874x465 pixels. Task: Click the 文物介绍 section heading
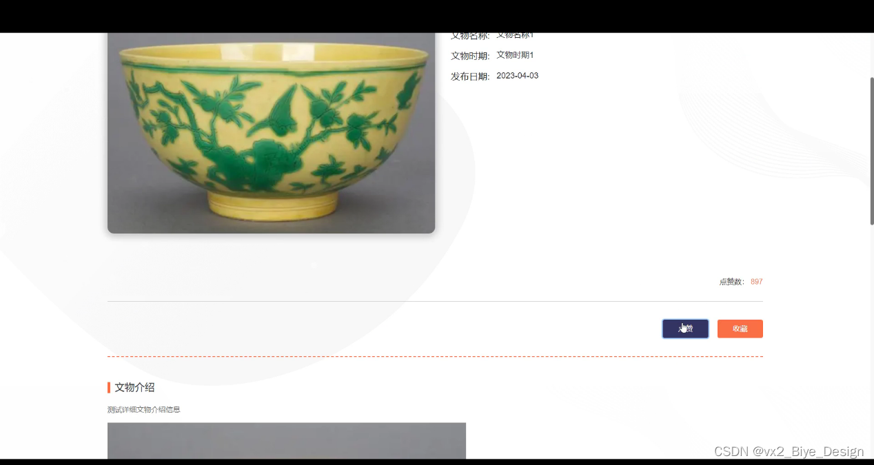click(x=134, y=387)
